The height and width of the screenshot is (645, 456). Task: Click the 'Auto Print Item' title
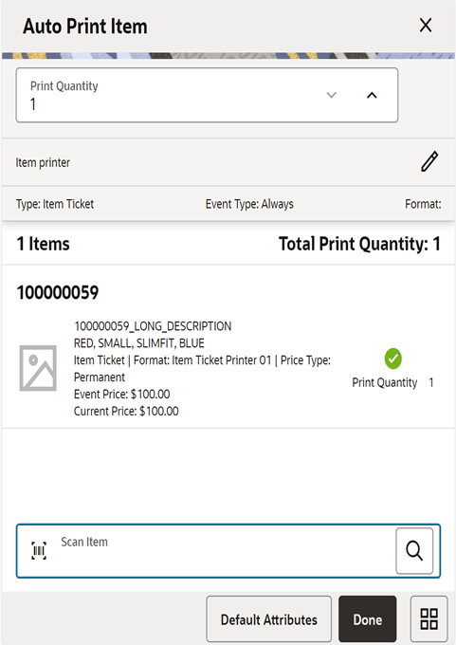point(84,27)
